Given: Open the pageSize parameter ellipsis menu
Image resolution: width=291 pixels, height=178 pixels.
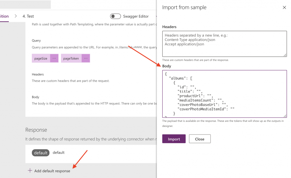Looking at the screenshot, I should click(54, 58).
